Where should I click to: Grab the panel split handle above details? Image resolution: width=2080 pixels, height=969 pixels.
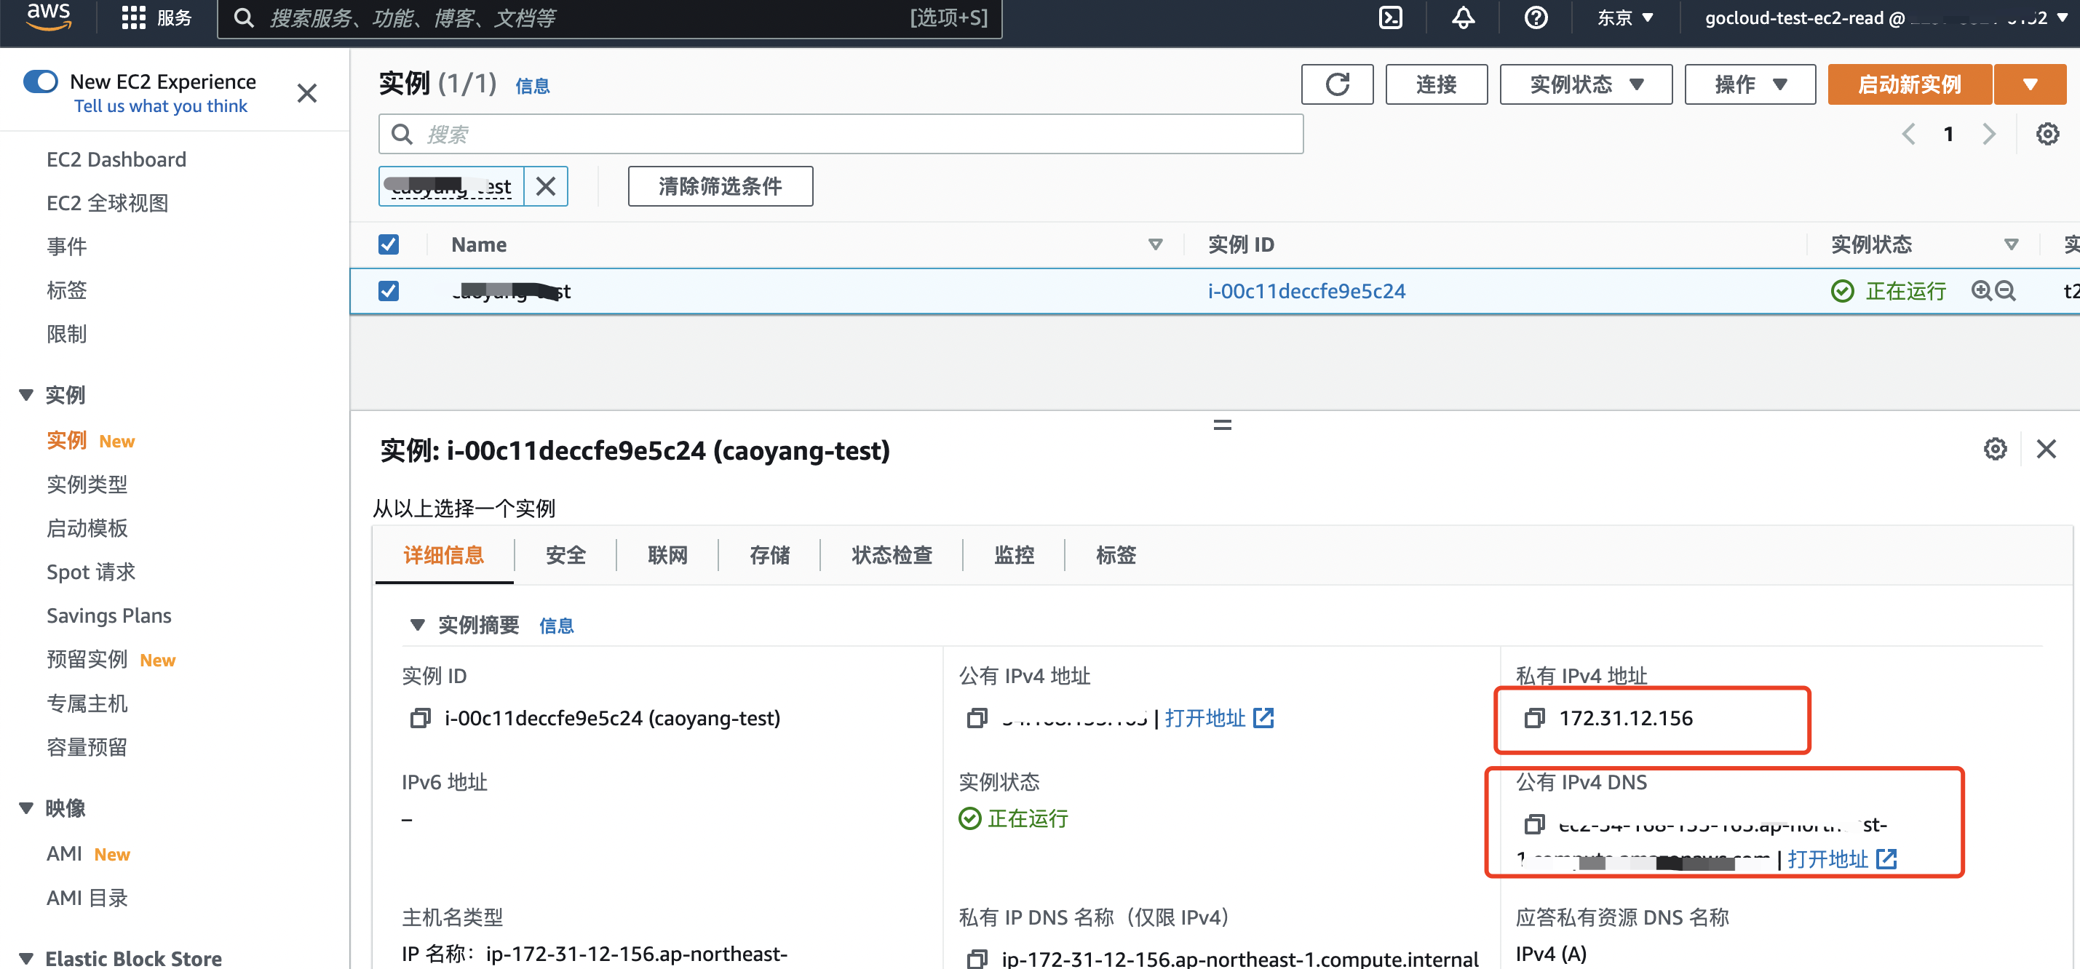pos(1223,424)
